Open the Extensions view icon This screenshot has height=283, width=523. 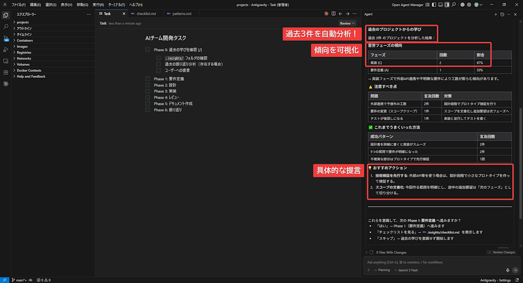coord(6,72)
